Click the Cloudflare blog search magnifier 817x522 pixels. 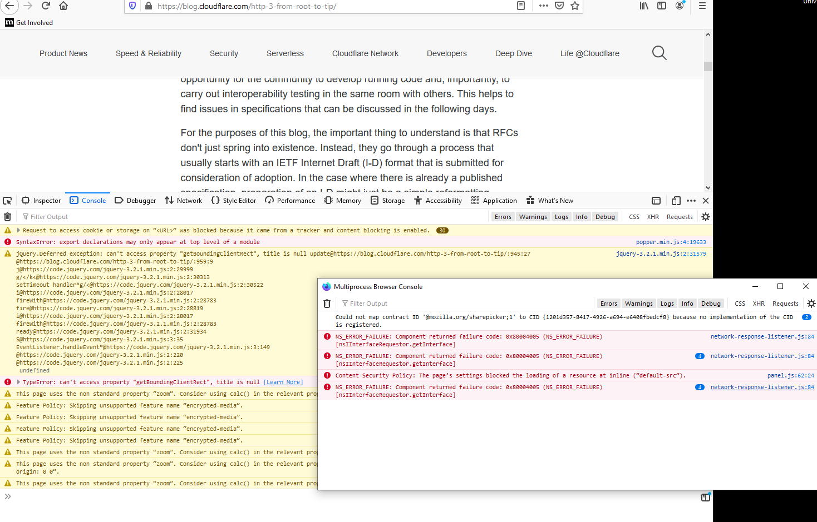(659, 53)
